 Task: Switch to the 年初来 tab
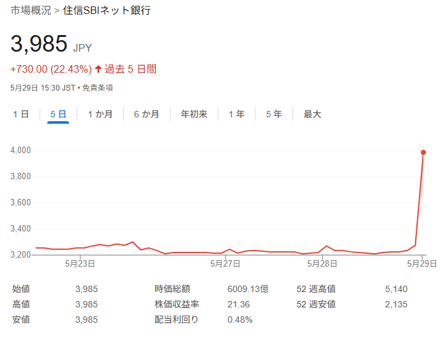point(194,114)
